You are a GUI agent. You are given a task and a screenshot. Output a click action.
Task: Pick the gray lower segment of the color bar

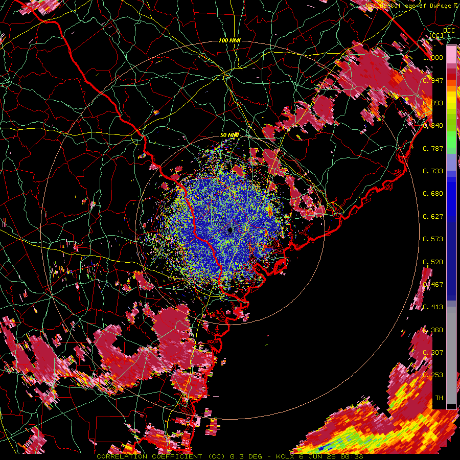[451, 355]
